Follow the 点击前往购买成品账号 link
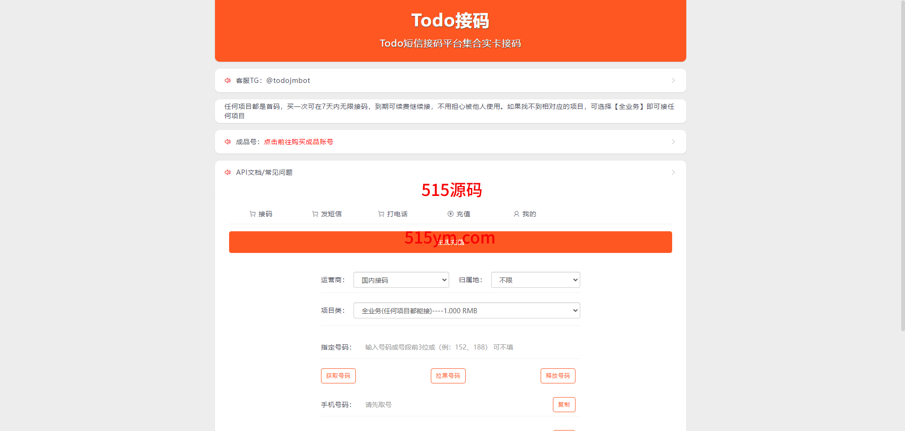The width and height of the screenshot is (905, 431). 298,142
